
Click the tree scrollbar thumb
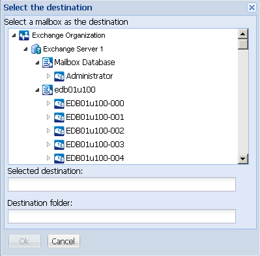(243, 44)
